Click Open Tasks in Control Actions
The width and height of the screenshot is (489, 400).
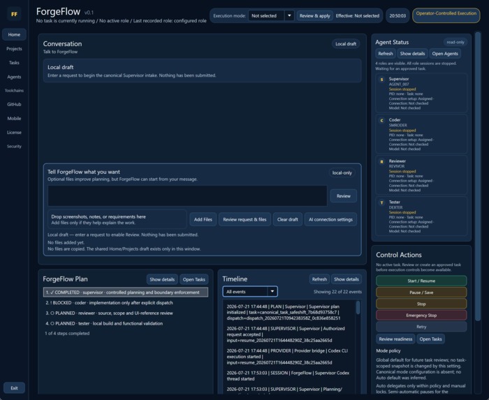point(430,339)
